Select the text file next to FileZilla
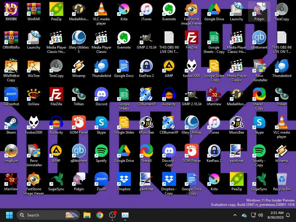This screenshot has height=222, width=296. coord(169,42)
